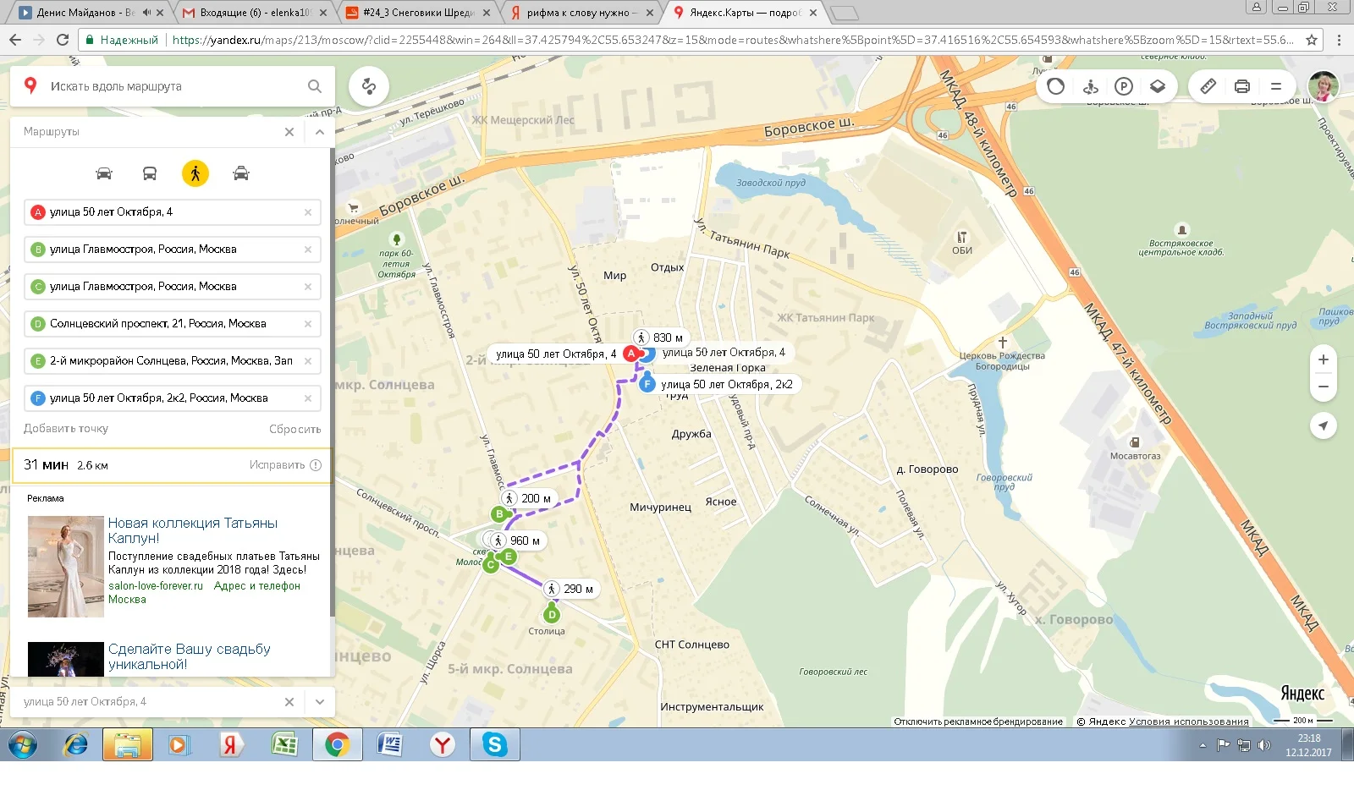Screen dimensions: 1354x812
Task: Click Сбросить to reset the route
Action: [295, 429]
